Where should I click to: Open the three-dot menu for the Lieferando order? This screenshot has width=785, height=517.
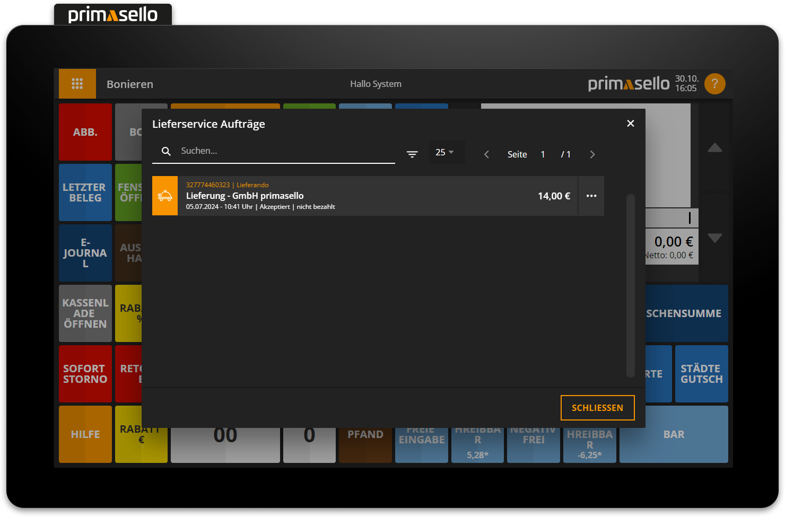pos(591,196)
